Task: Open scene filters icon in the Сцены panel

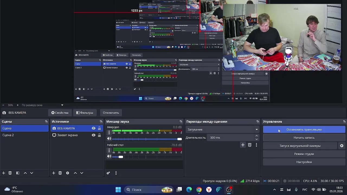Action: [x=18, y=173]
